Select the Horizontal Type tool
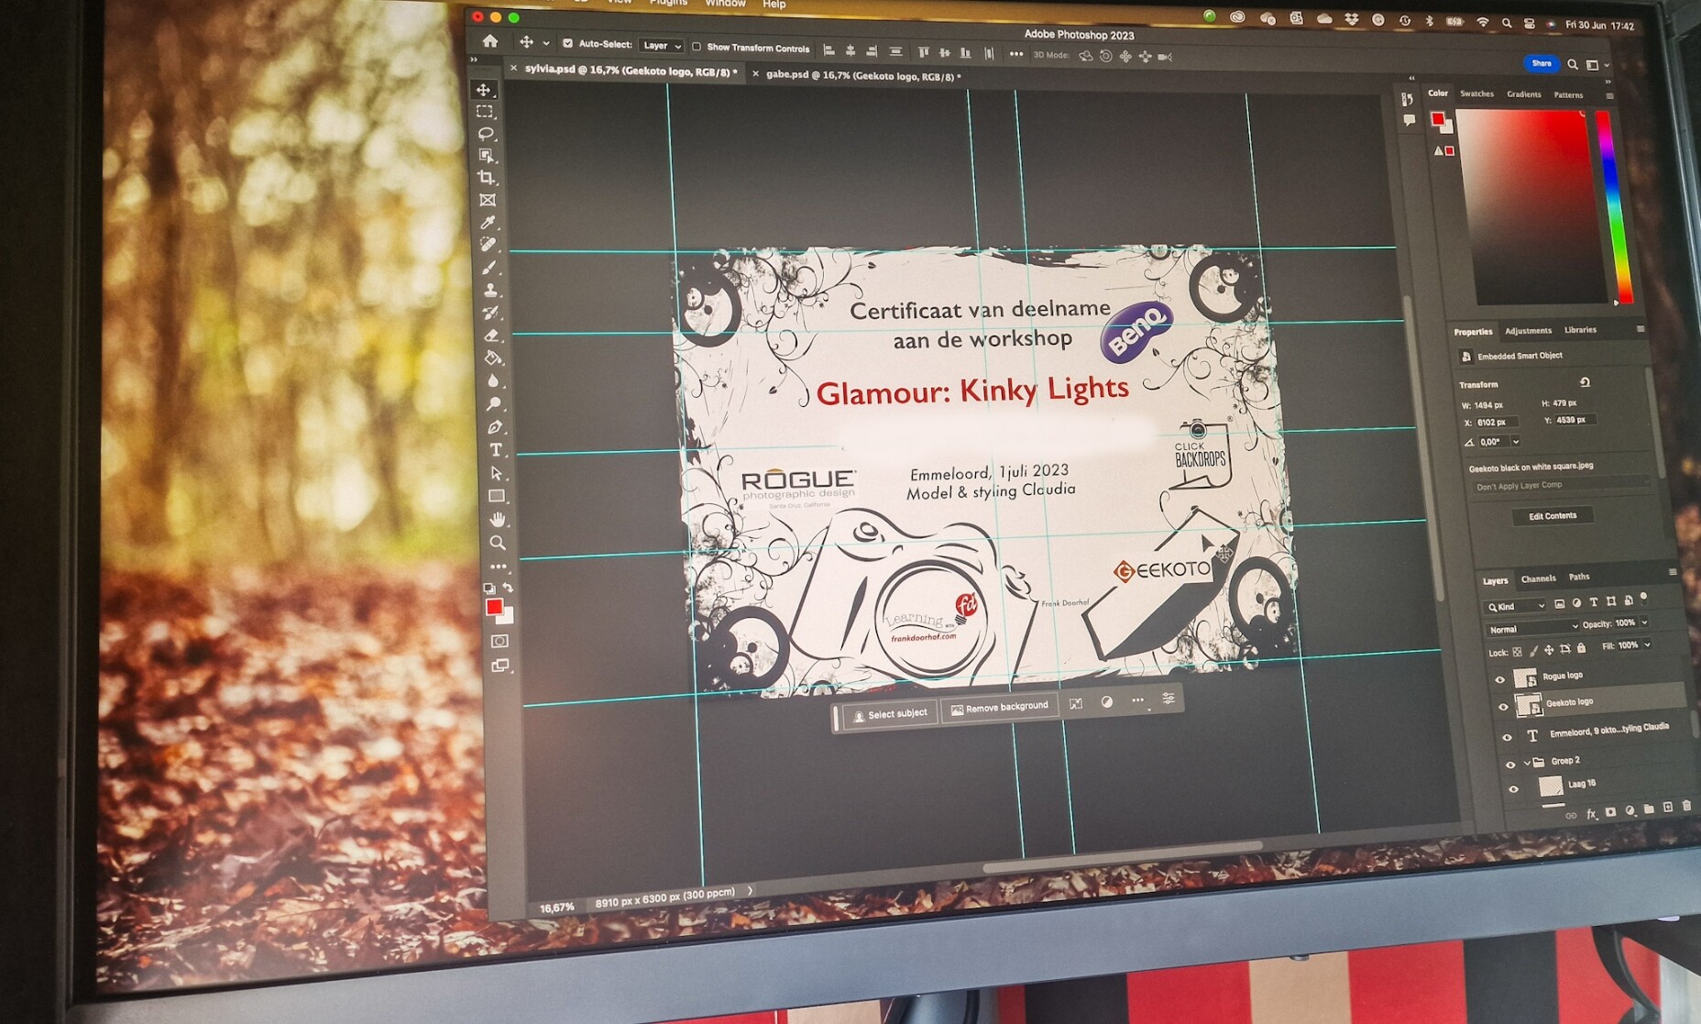The width and height of the screenshot is (1701, 1024). click(x=495, y=450)
